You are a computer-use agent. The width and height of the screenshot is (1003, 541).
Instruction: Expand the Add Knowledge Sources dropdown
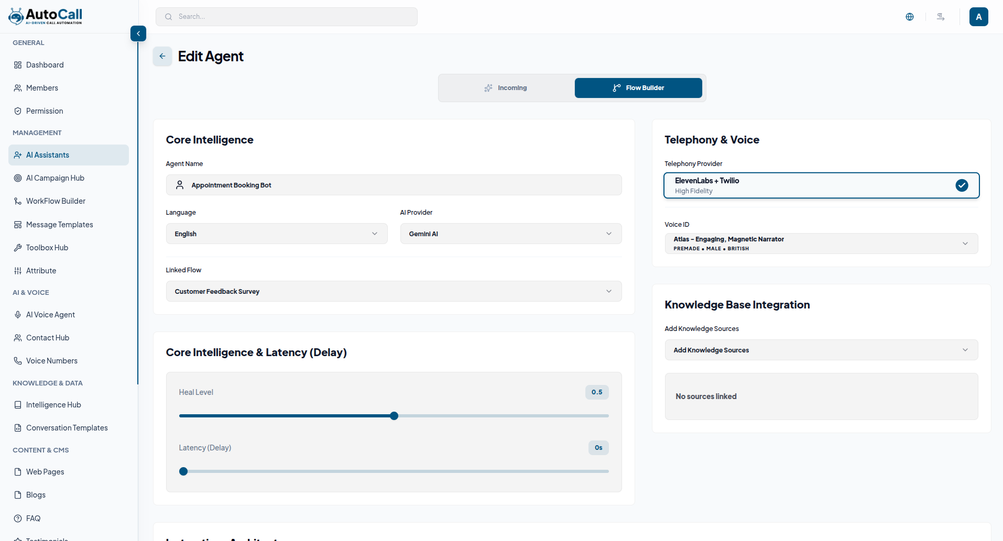(x=821, y=350)
